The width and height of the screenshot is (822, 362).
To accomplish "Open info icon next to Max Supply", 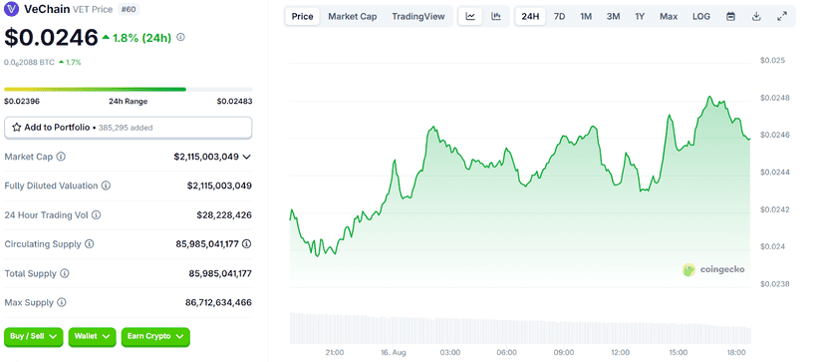I will (62, 303).
